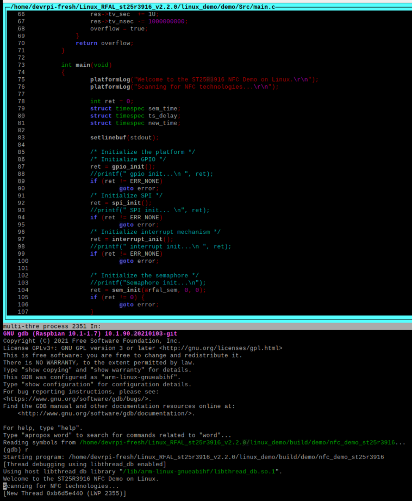Click line number 73 in source pane

tap(21, 65)
